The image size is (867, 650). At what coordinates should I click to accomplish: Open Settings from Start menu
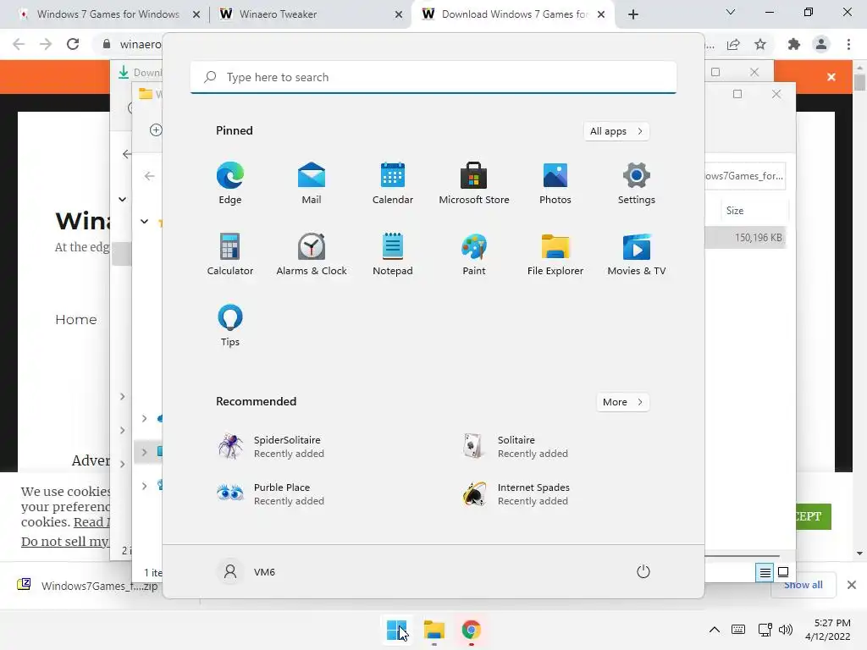[x=637, y=183]
